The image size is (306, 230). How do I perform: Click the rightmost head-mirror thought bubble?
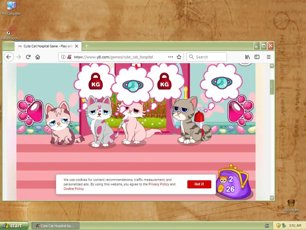click(x=222, y=82)
